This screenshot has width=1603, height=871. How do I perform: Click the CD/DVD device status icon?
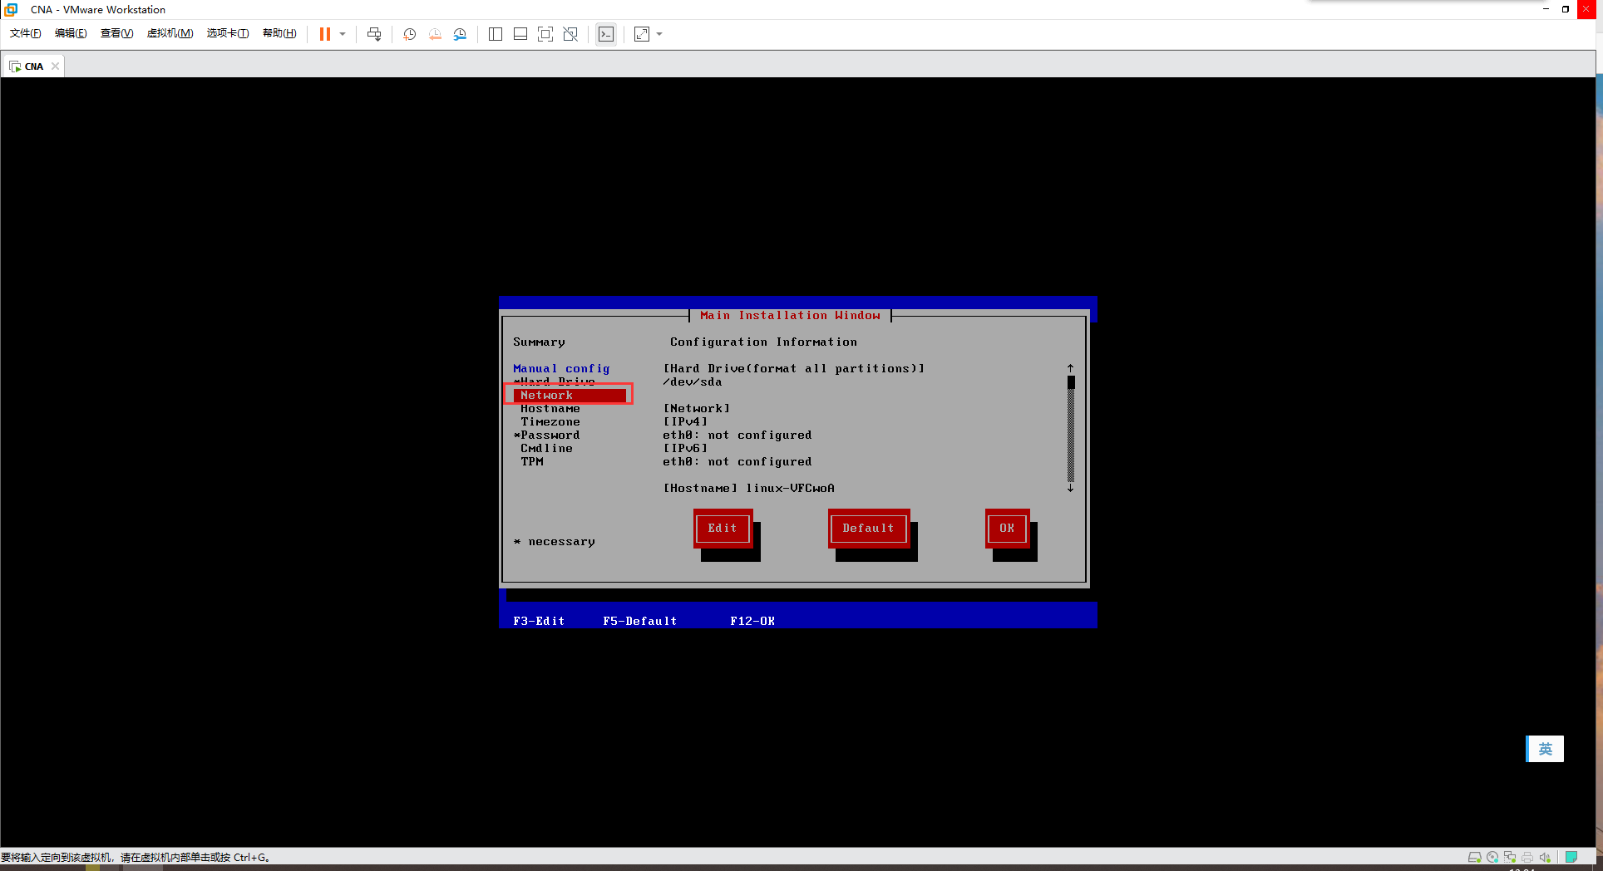coord(1492,857)
